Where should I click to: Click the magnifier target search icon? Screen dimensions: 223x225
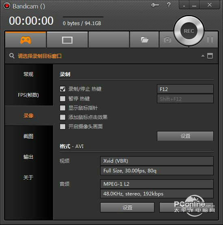point(12,56)
